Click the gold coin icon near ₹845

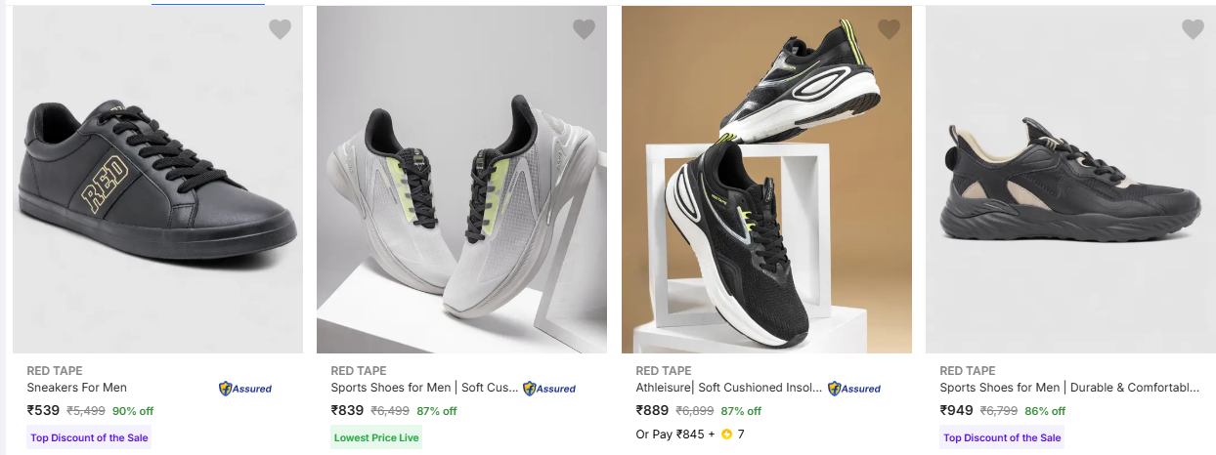[726, 434]
